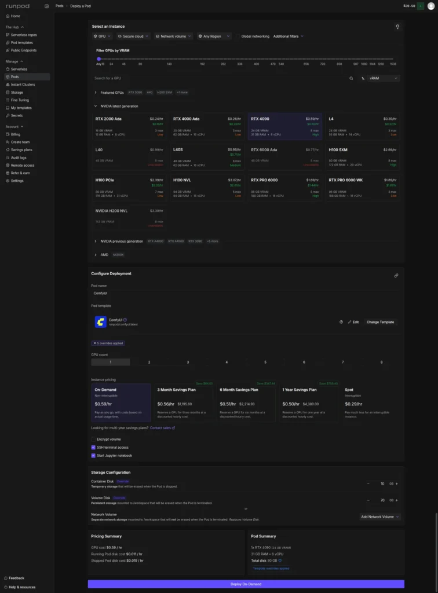
Task: Uncheck SSH terminal access
Action: coord(93,448)
